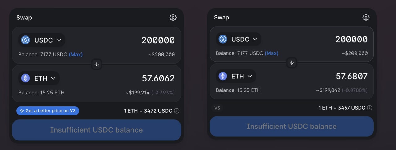
Task: Expand the USDC token dropdown in right panel
Action: coord(239,39)
